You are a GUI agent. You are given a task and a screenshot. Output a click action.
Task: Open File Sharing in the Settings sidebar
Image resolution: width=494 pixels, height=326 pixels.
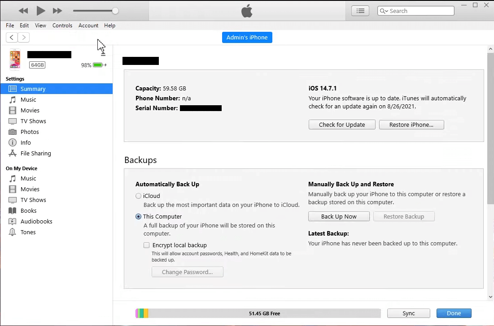(35, 153)
